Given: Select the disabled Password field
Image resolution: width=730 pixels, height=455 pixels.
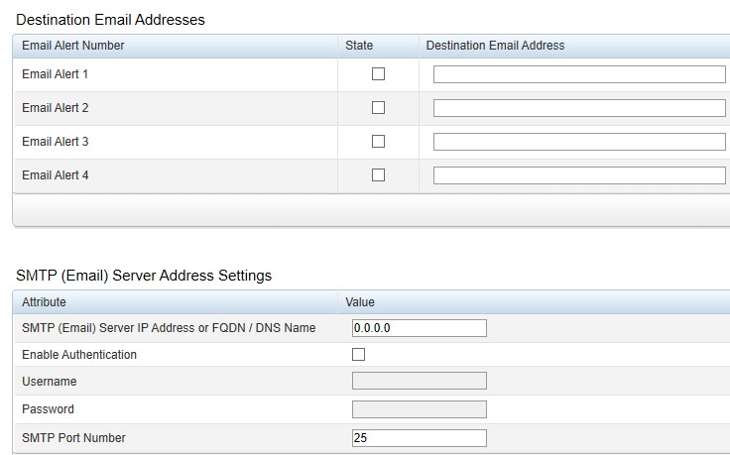Looking at the screenshot, I should coord(420,409).
